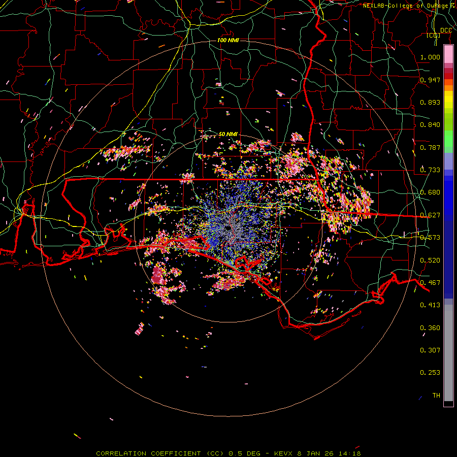457x457 pixels.
Task: Click the 0.733 legend value
Action: click(430, 170)
